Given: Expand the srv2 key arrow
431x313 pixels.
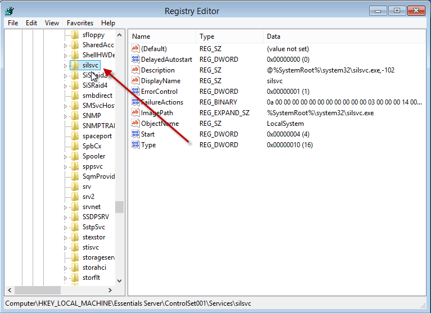Looking at the screenshot, I should pyautogui.click(x=65, y=197).
